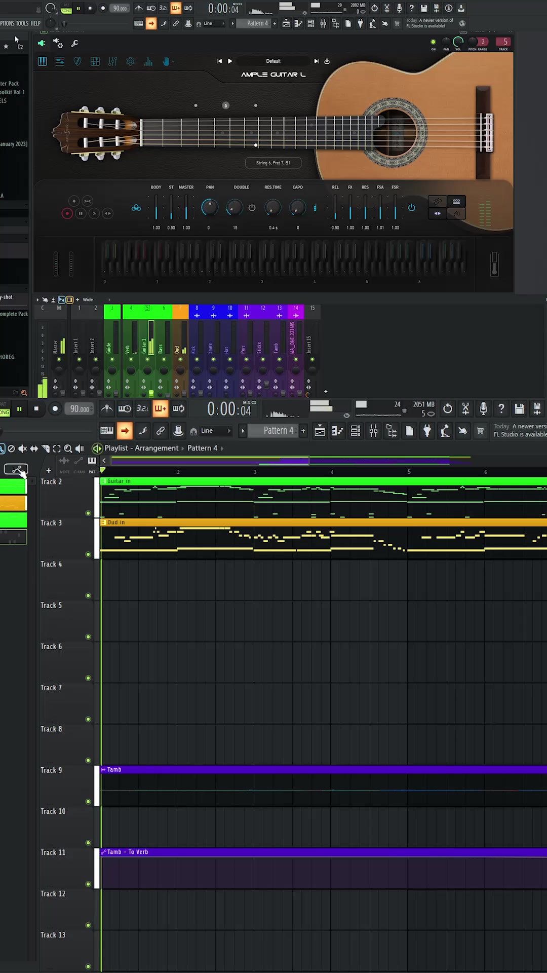This screenshot has height=973, width=547.
Task: Toggle plugin ON green LED
Action: (433, 42)
